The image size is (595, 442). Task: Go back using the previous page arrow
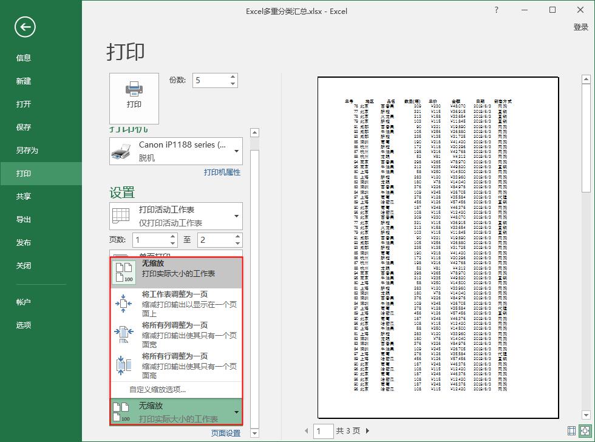[307, 430]
